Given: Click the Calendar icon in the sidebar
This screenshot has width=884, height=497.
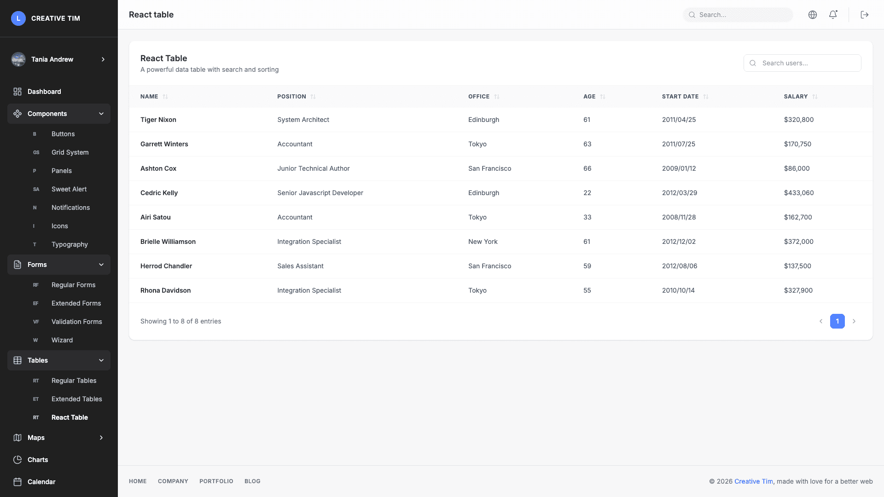Looking at the screenshot, I should click(x=17, y=481).
